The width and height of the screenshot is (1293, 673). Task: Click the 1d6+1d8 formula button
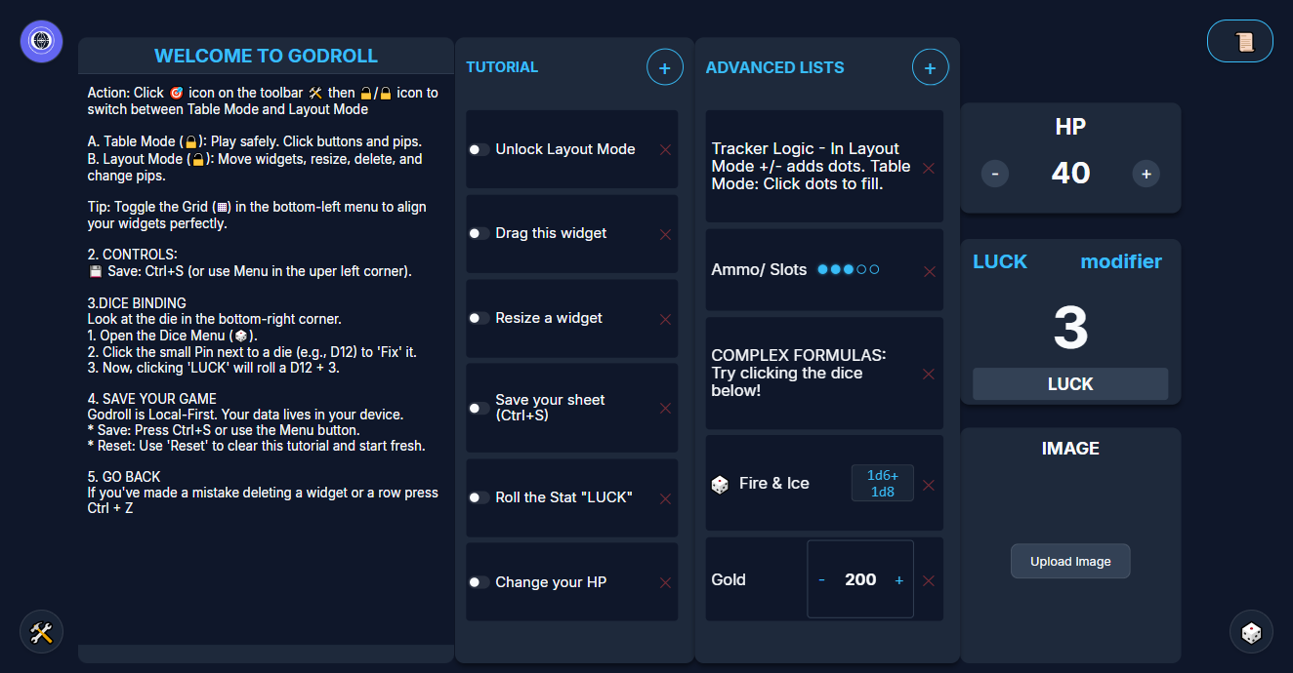click(882, 483)
